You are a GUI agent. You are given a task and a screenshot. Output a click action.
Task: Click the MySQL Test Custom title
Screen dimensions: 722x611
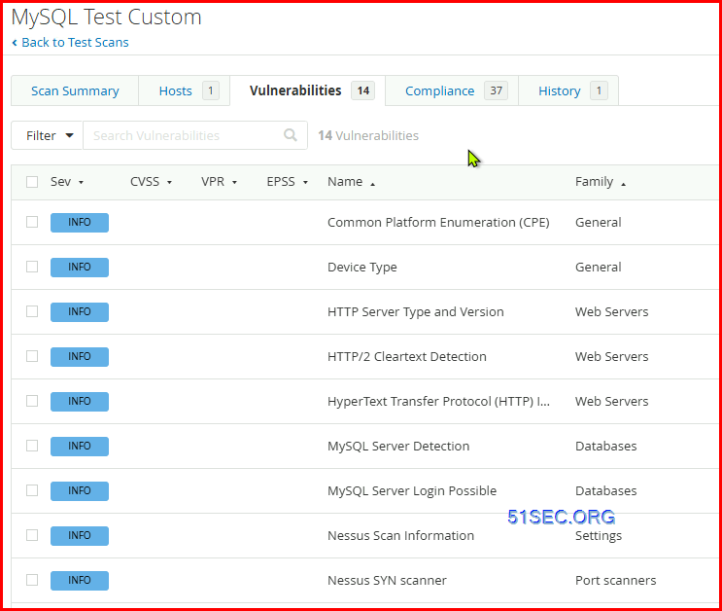106,18
